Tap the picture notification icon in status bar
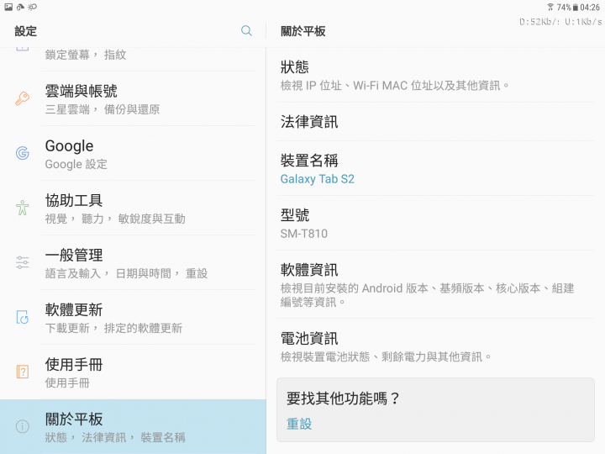 coord(8,7)
